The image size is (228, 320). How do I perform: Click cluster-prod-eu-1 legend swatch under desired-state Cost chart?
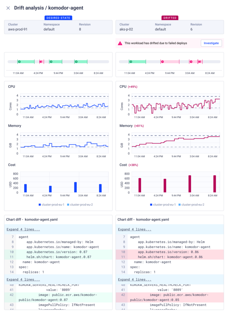coord(40,205)
